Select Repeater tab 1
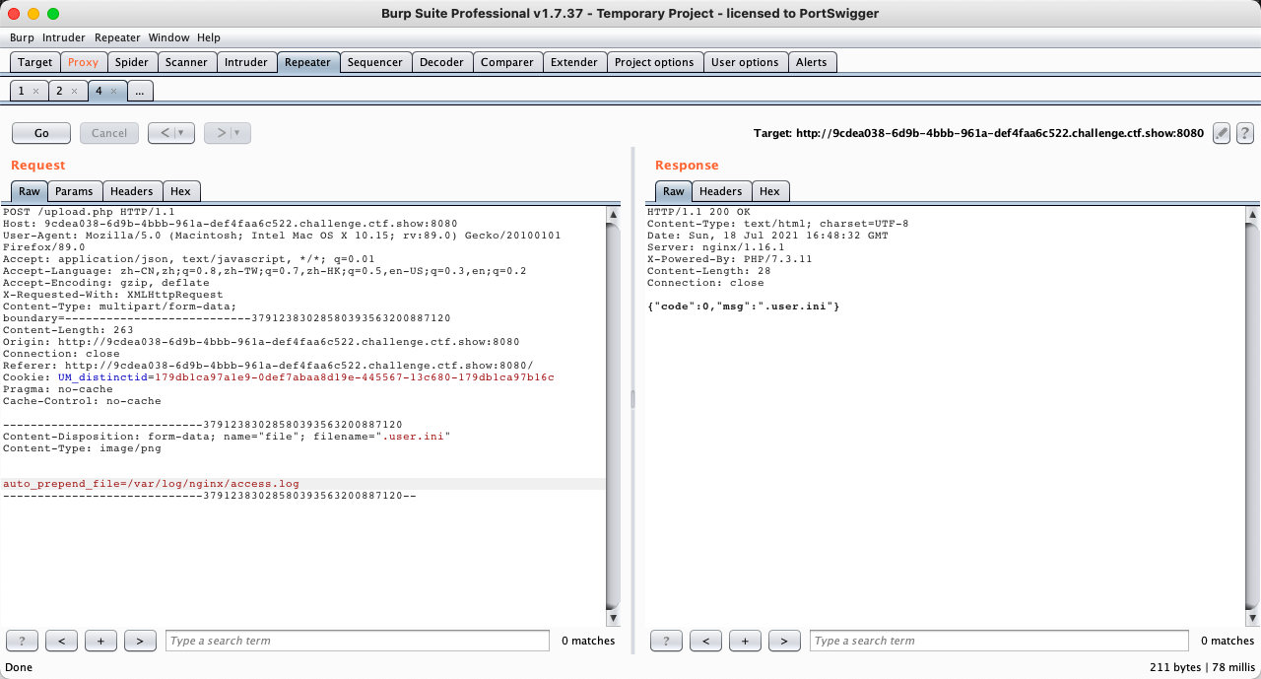Image resolution: width=1261 pixels, height=679 pixels. click(x=22, y=91)
